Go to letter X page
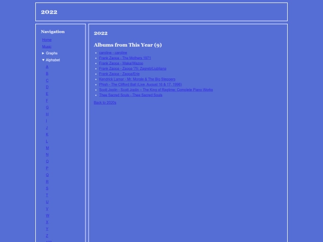Screen dimensions: 323x242 coord(47,222)
